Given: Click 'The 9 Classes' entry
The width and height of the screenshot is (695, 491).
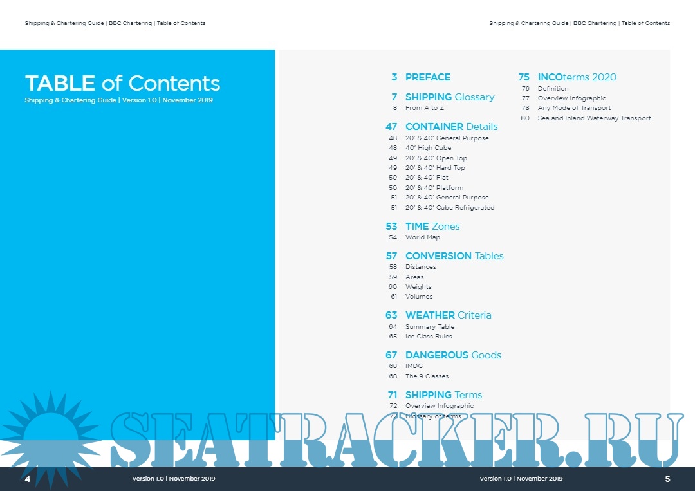Looking at the screenshot, I should point(427,376).
